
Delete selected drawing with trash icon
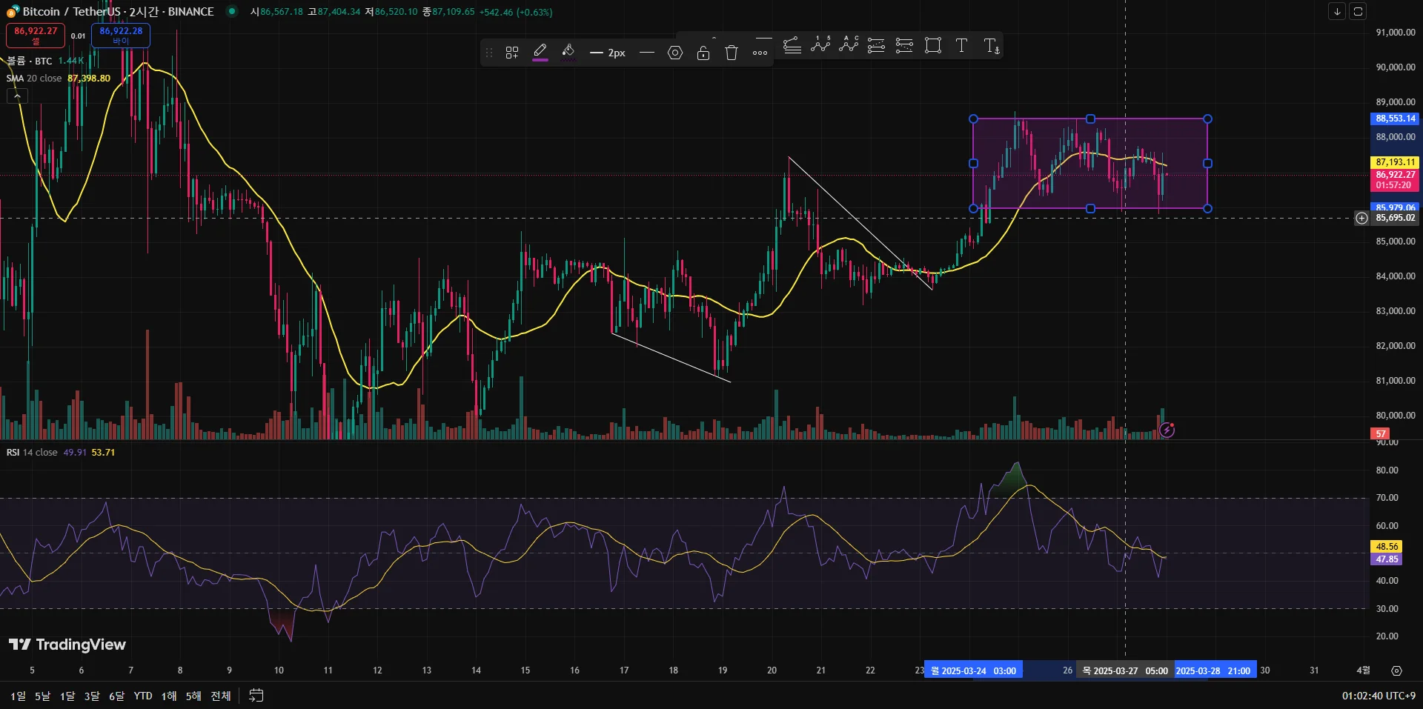[x=732, y=53]
